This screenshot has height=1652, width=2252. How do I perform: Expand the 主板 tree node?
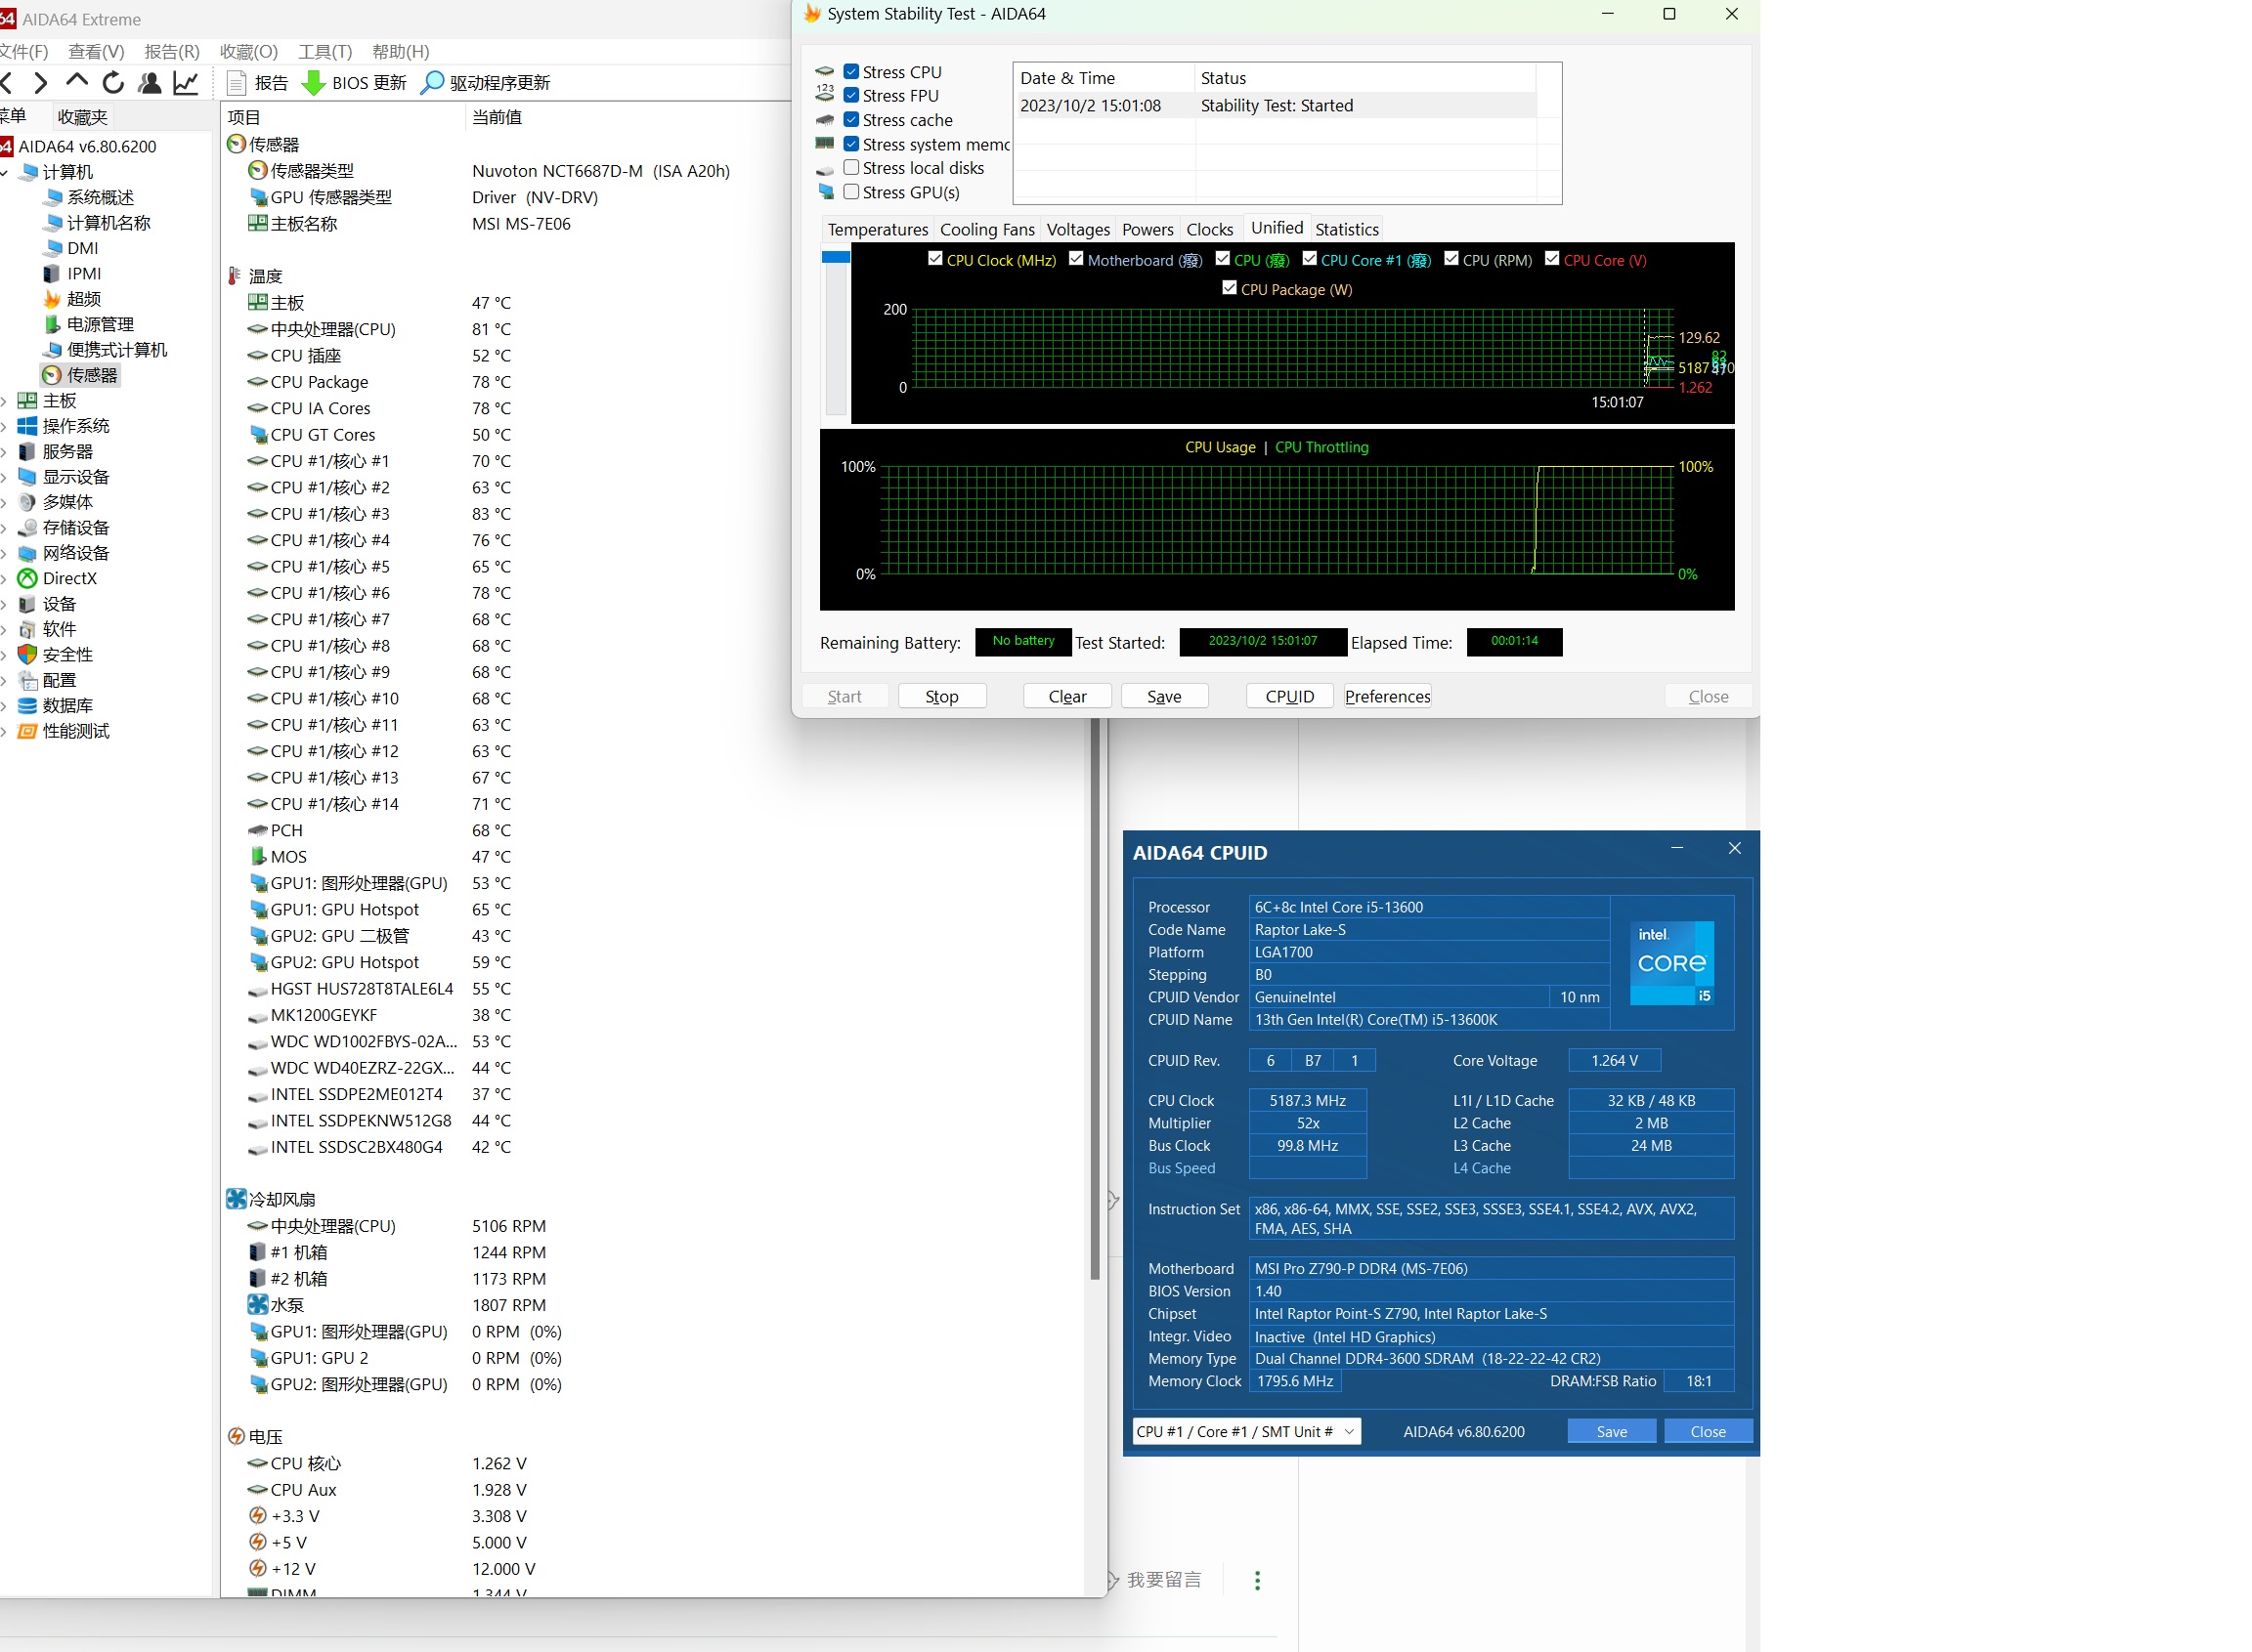coord(5,401)
